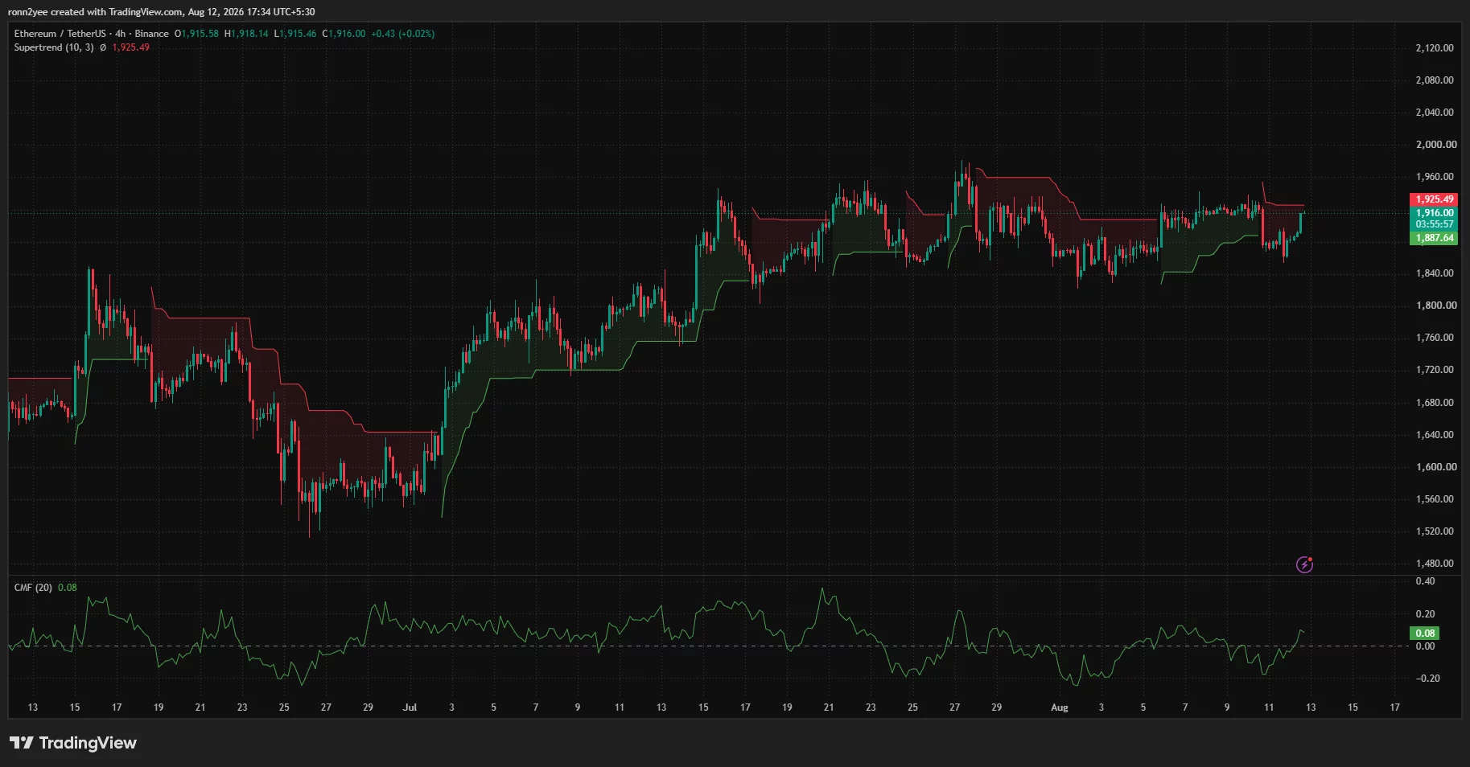Click the 0.40 label on the CMF scale
1470x767 pixels.
(x=1425, y=581)
